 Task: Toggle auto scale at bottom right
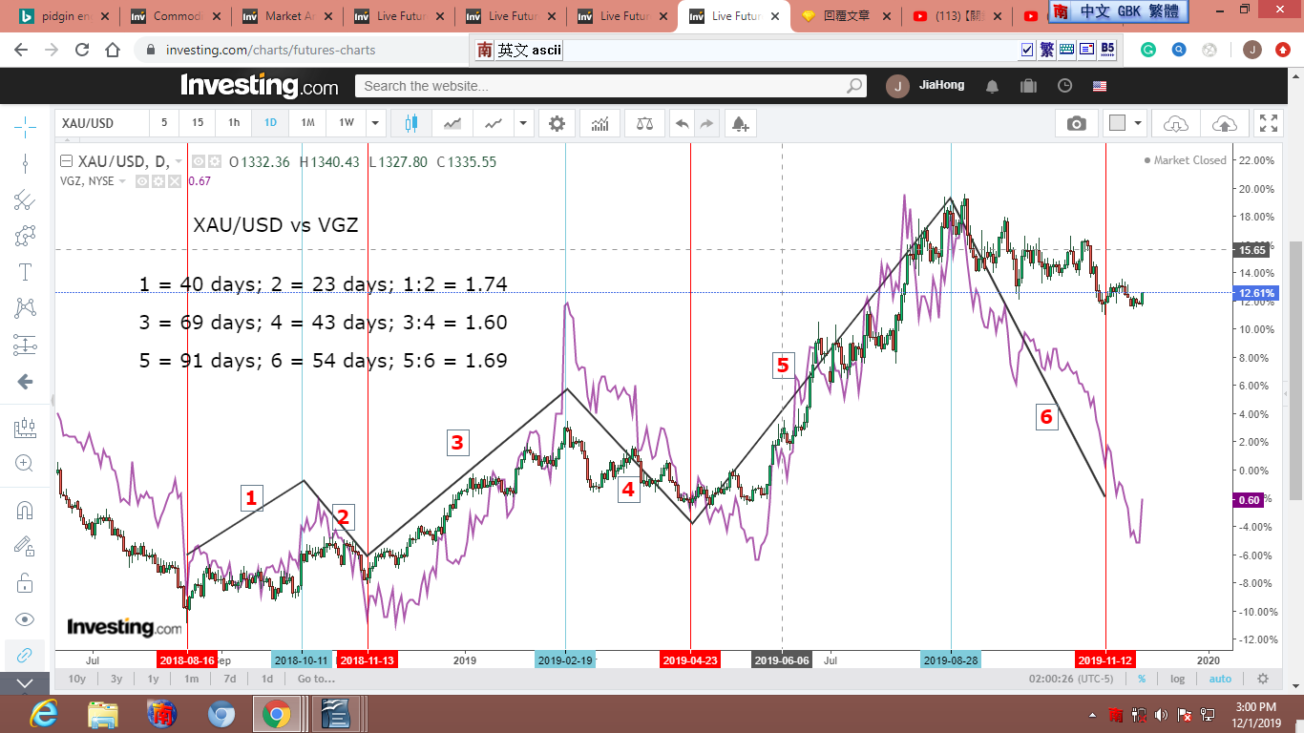click(1220, 679)
